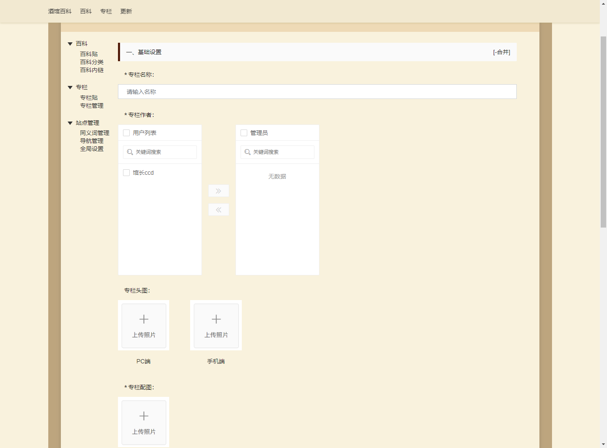
Task: Focus the 专栏名称 name input field
Action: [x=317, y=92]
